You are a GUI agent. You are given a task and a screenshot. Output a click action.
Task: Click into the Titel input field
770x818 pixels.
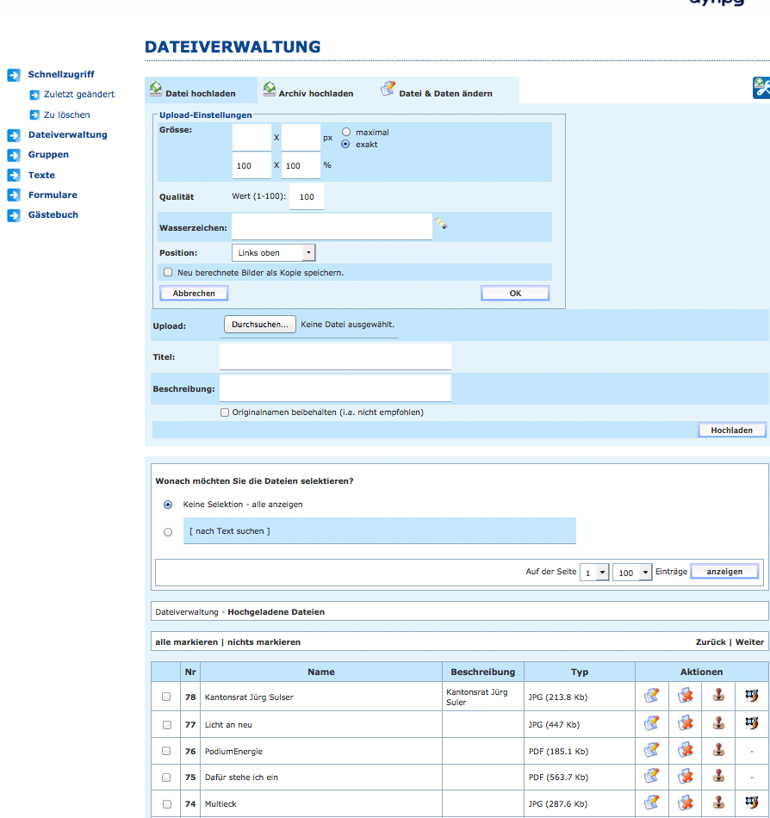click(335, 356)
